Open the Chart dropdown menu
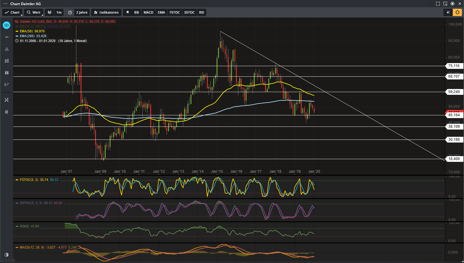Image resolution: width=464 pixels, height=263 pixels. point(12,12)
